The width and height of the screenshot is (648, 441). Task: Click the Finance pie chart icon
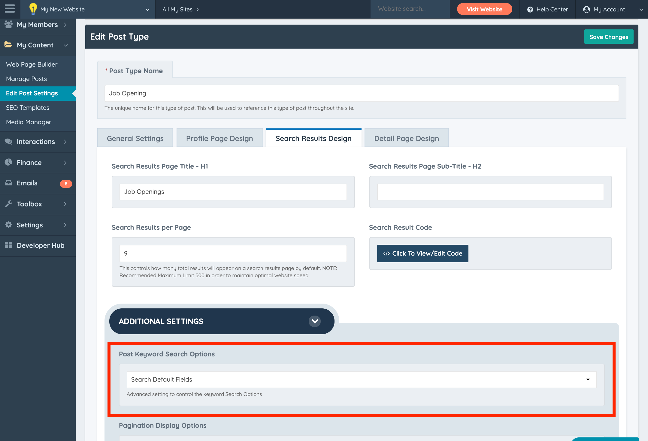8,162
